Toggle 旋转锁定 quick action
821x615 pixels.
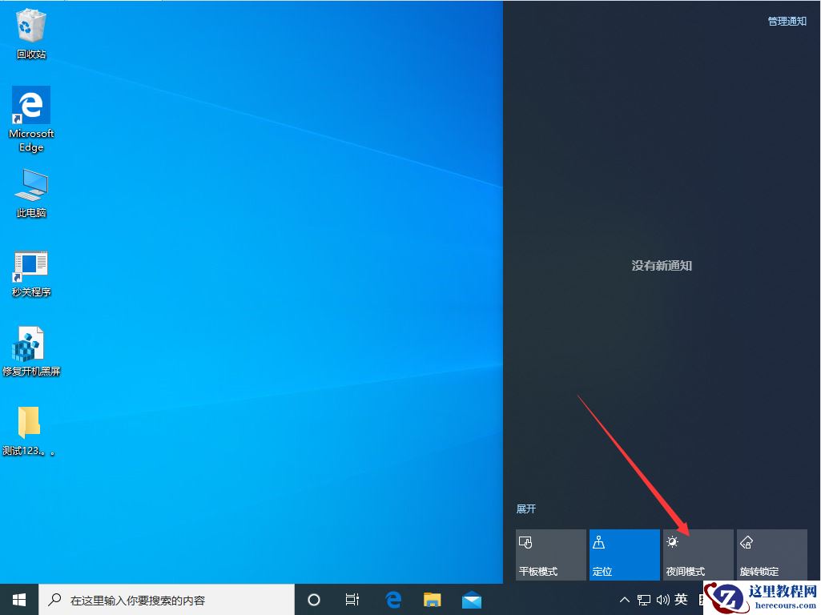[771, 554]
